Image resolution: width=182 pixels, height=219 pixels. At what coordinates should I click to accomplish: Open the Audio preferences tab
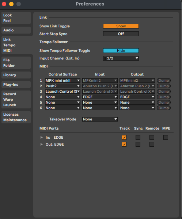[x=16, y=30]
